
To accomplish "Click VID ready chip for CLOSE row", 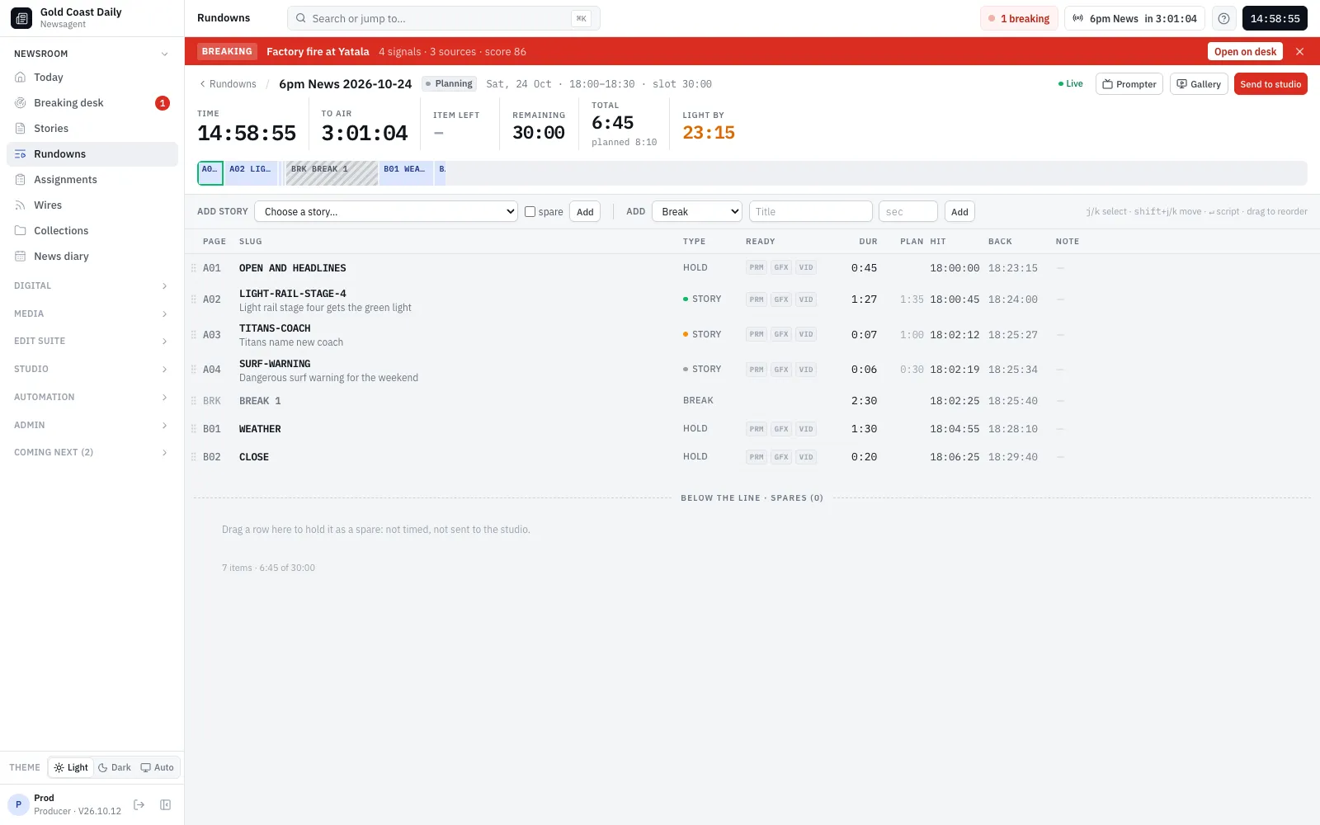I will (806, 457).
